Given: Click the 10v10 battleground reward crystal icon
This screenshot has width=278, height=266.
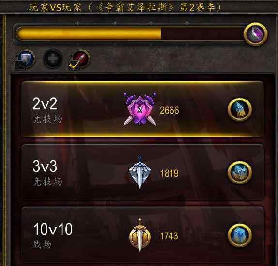Looking at the screenshot, I should point(240,235).
